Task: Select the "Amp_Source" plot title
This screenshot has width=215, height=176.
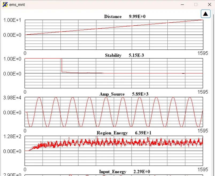Action: 112,94
